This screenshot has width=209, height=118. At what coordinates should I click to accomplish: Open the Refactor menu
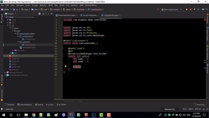[43, 5]
